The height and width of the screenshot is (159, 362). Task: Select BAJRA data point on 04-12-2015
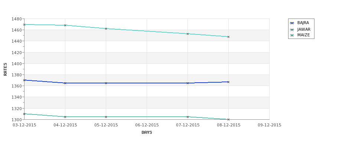(x=65, y=83)
